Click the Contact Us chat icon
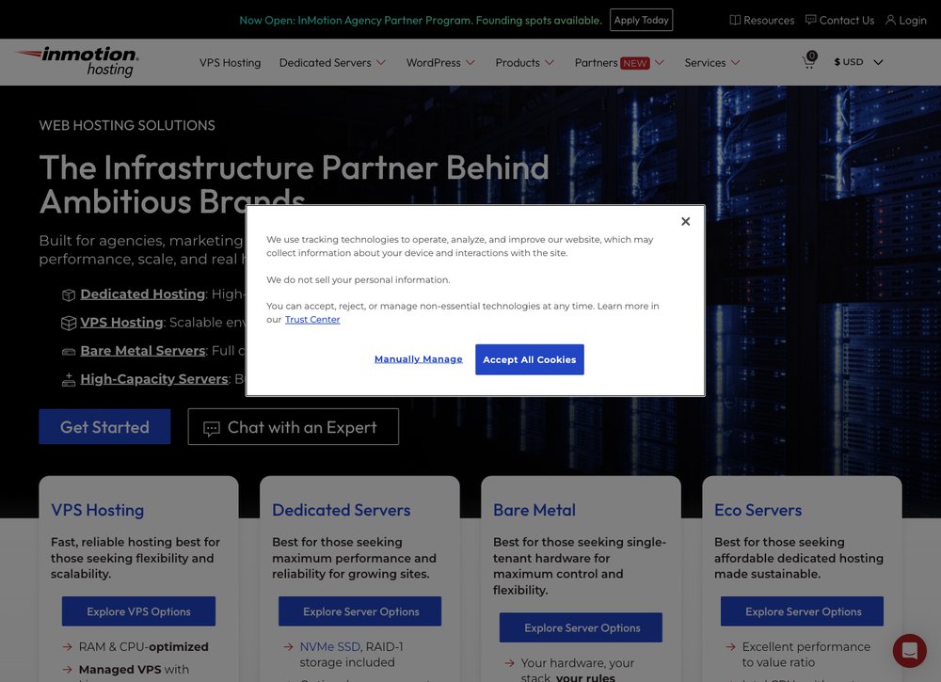This screenshot has height=682, width=941. click(810, 20)
